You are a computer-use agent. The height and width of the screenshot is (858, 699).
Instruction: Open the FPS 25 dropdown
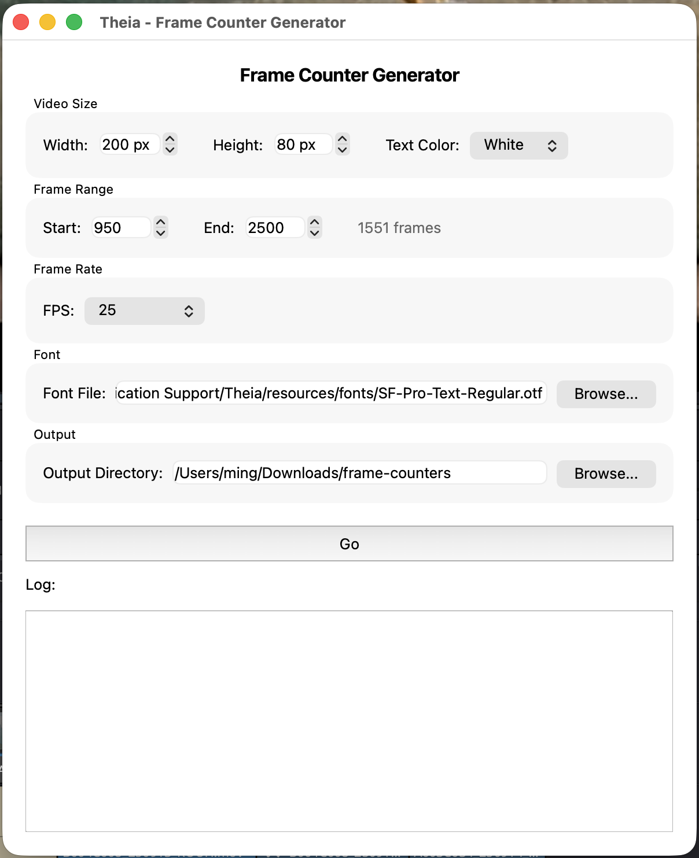pyautogui.click(x=145, y=311)
